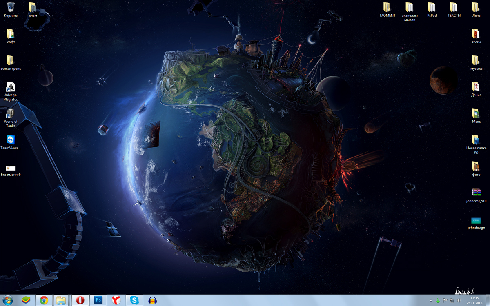Open Skype from the taskbar
The width and height of the screenshot is (490, 306).
134,300
